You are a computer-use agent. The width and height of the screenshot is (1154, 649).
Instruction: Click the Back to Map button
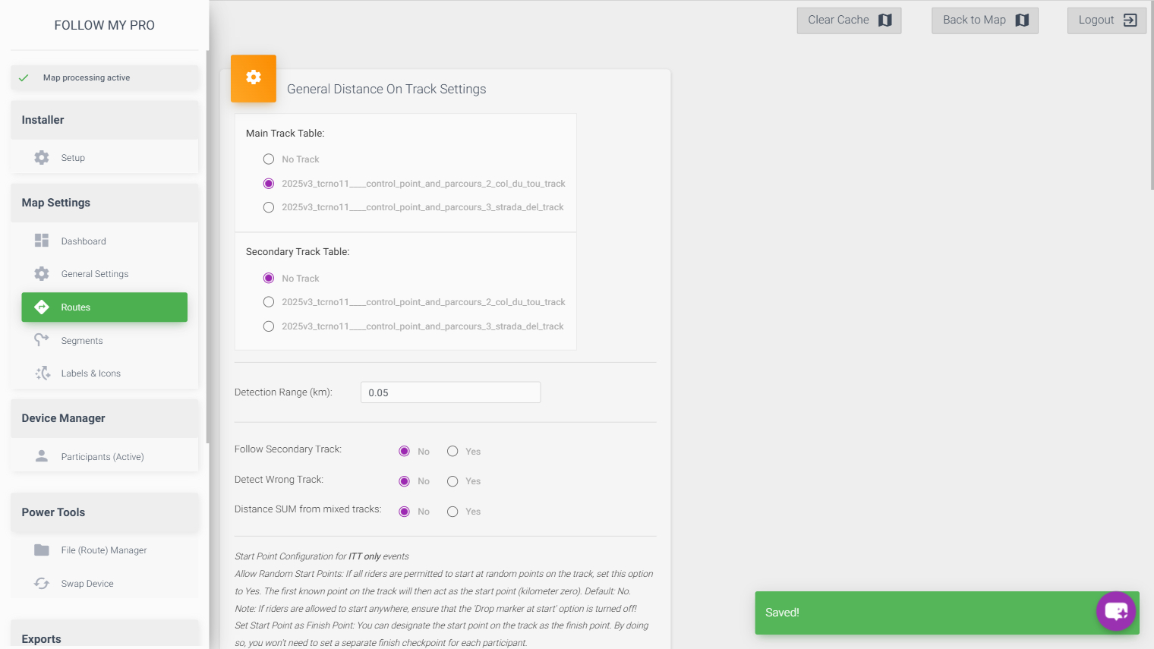[x=985, y=20]
